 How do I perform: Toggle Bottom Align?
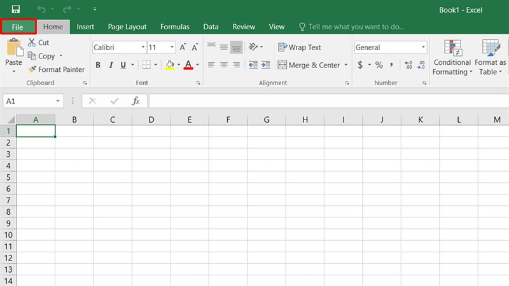[236, 47]
